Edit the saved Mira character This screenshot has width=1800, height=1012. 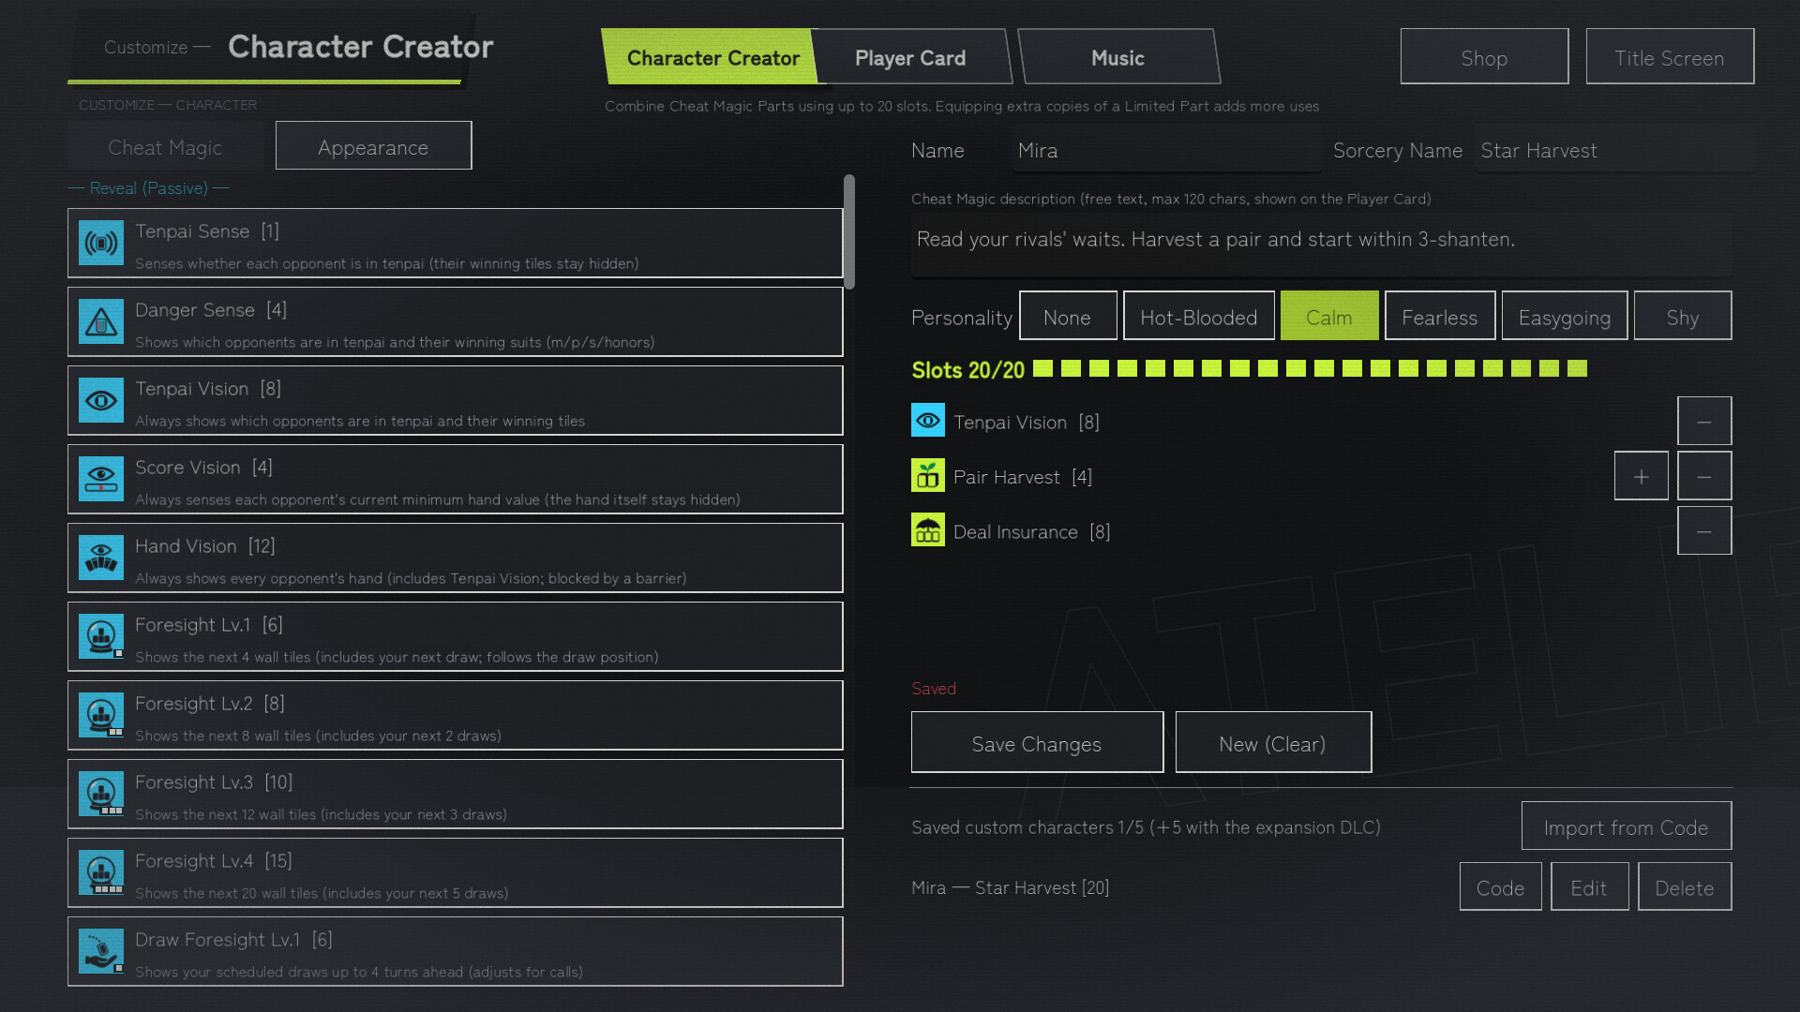[1589, 886]
